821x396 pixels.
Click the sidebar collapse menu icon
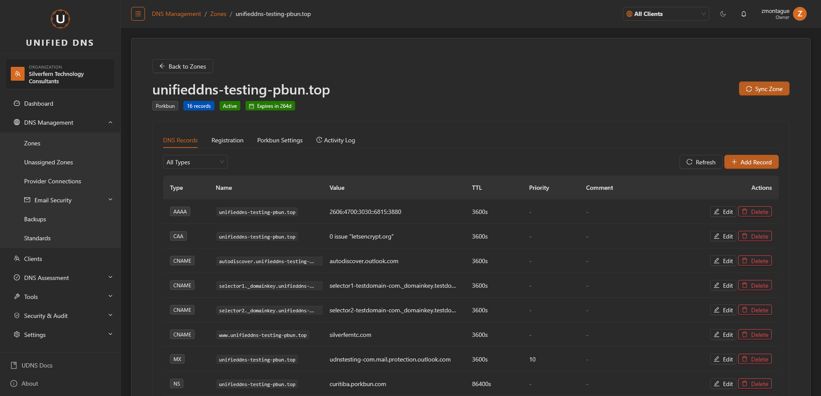pos(138,14)
